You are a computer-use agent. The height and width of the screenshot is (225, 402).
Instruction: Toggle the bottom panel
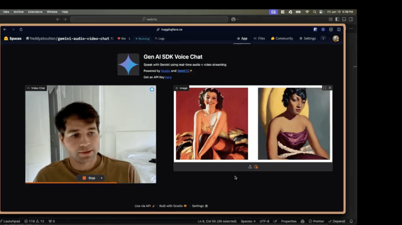[344, 19]
